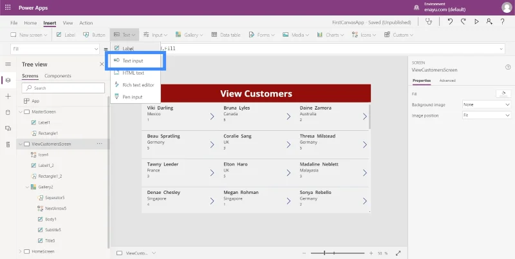The width and height of the screenshot is (515, 259).
Task: Open the Custom dropdown
Action: click(398, 35)
